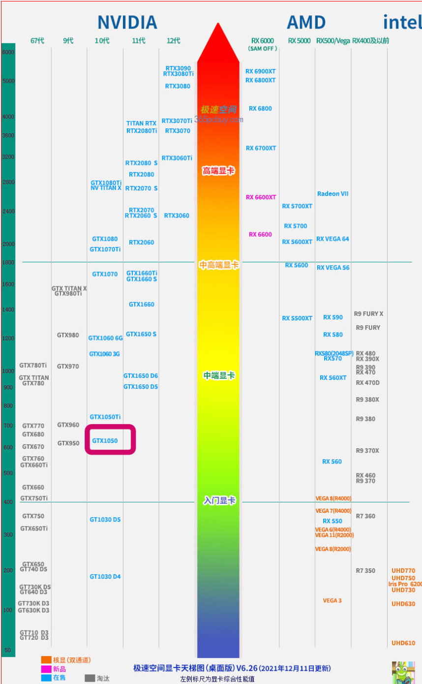Select the RX 6700XT entry
422x684 pixels.
pos(261,148)
